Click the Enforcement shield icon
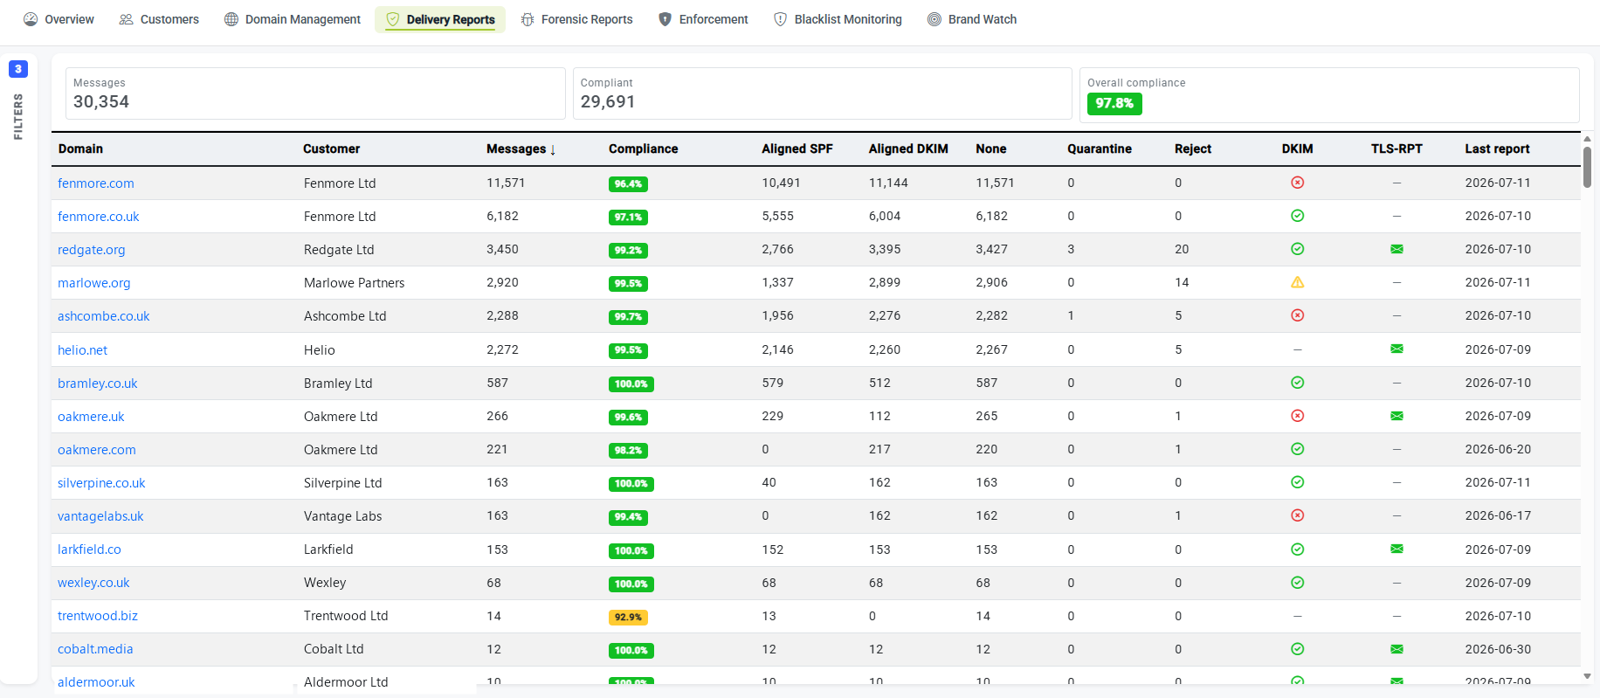The width and height of the screenshot is (1600, 698). click(666, 19)
